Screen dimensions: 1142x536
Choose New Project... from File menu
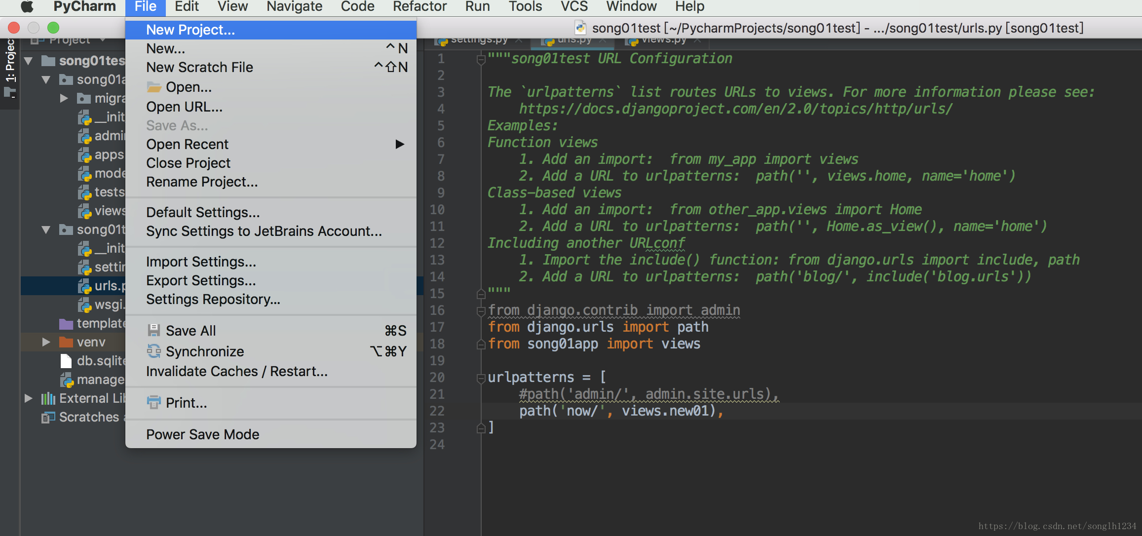[x=271, y=30]
